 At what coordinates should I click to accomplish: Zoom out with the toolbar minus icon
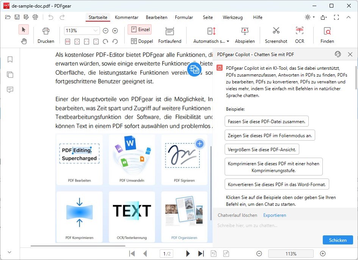105,31
